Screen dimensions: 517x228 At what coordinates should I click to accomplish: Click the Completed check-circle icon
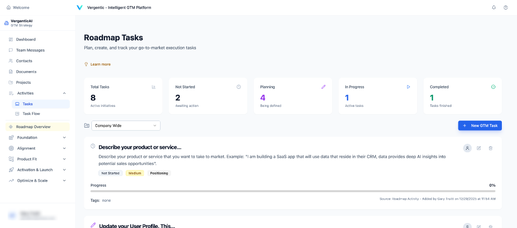coord(493,87)
